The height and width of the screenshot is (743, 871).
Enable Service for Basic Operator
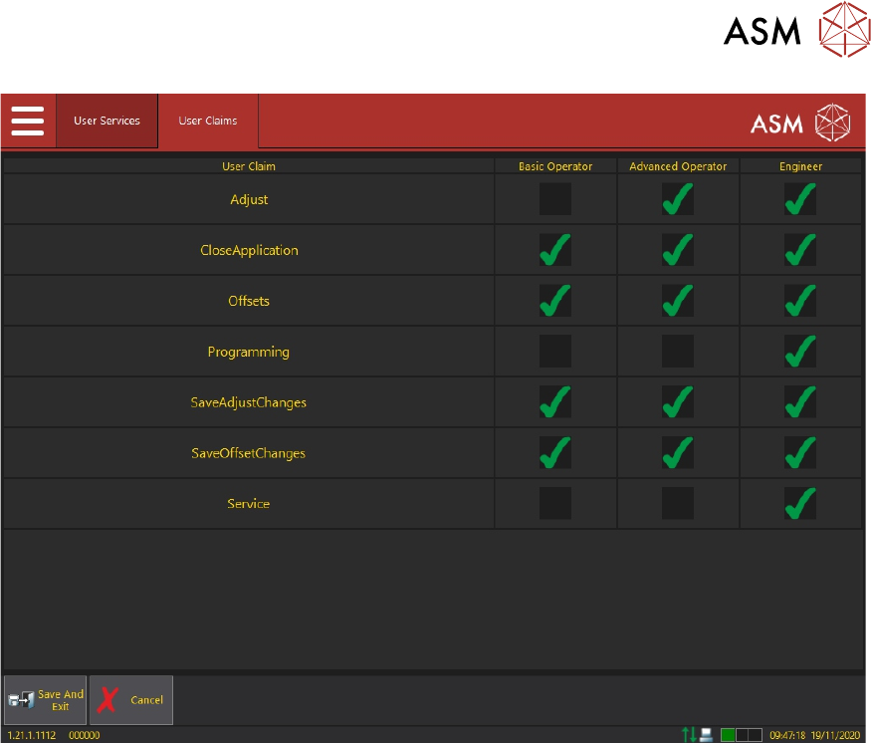[555, 504]
